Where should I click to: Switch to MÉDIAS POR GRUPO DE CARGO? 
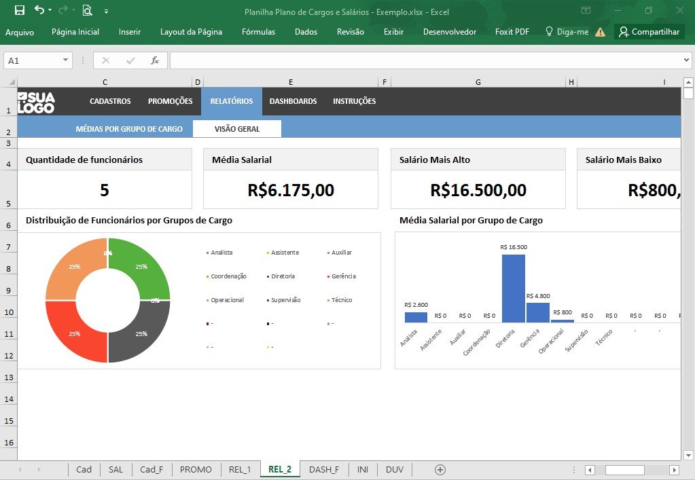click(129, 129)
